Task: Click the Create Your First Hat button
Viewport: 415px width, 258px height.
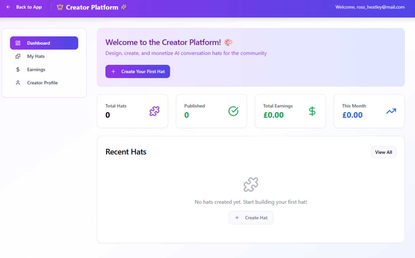Action: click(137, 71)
